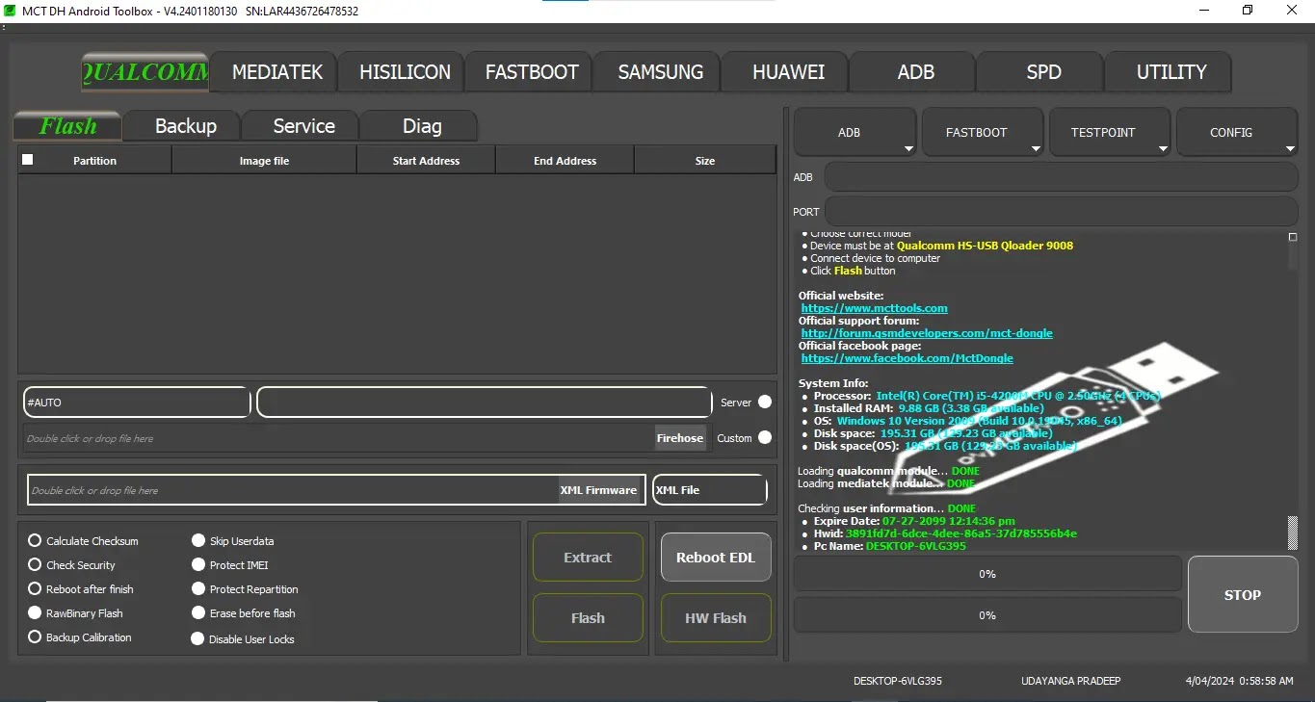Click the Flash action button

tap(588, 618)
